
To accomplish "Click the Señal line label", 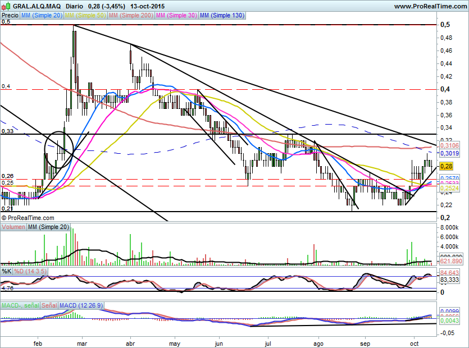I will point(48,305).
